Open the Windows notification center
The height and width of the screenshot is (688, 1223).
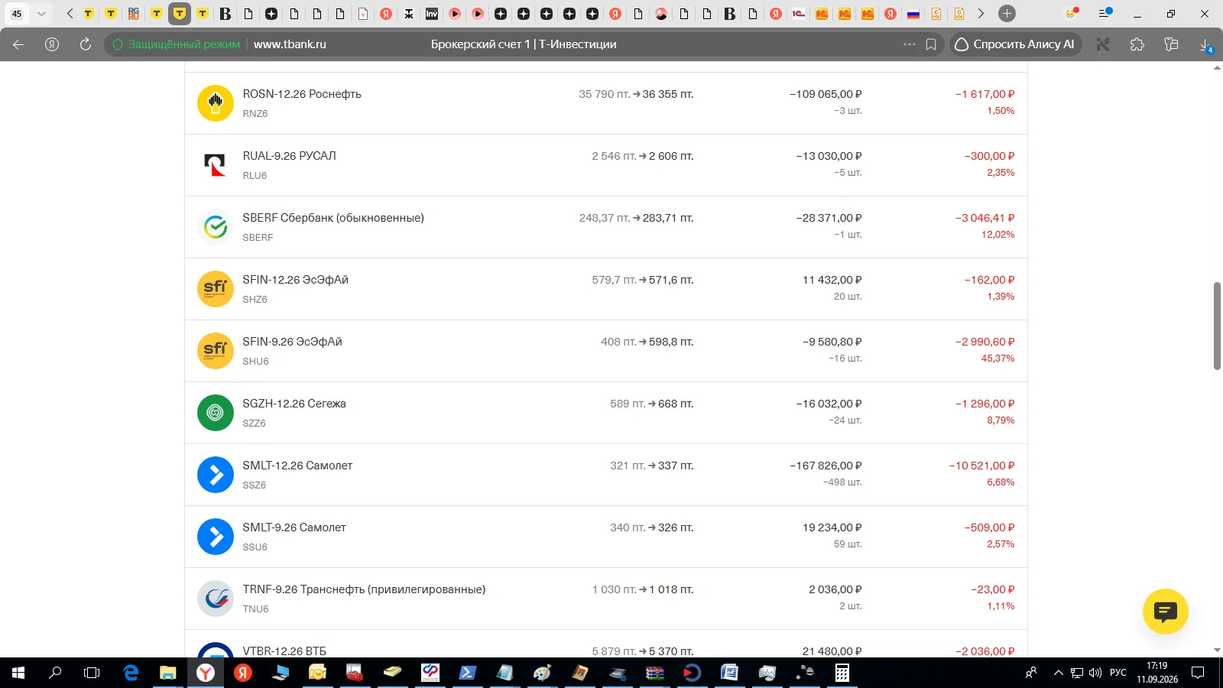1198,673
